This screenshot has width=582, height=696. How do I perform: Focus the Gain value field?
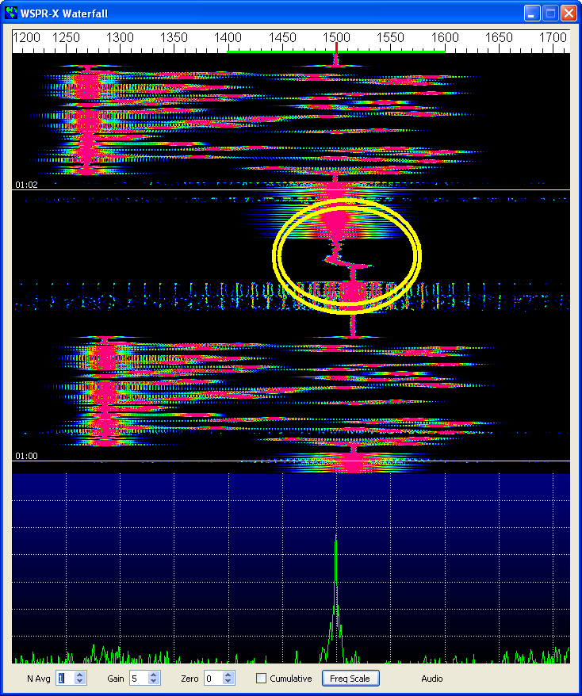[139, 679]
